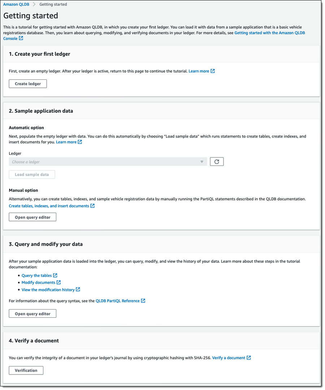Open Getting started with the Amazon QLDB Console link
This screenshot has height=390, width=325.
click(x=269, y=32)
